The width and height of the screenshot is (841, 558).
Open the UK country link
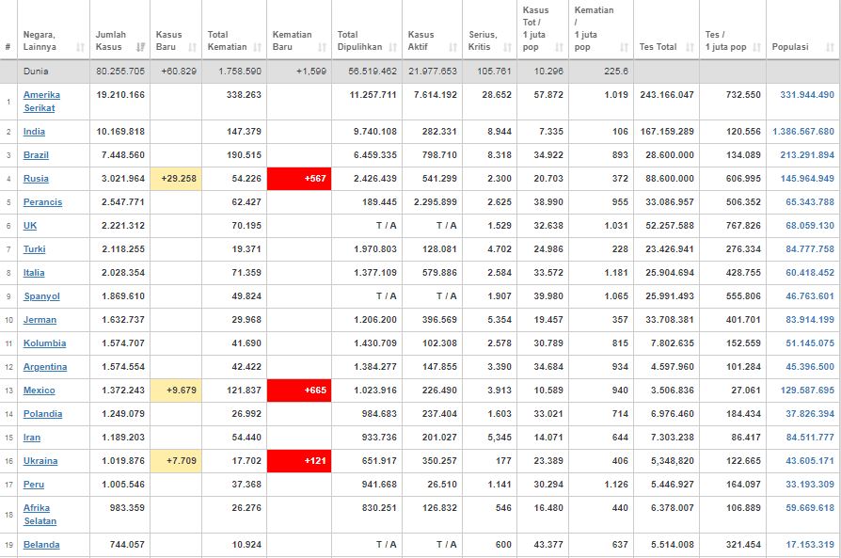(30, 226)
